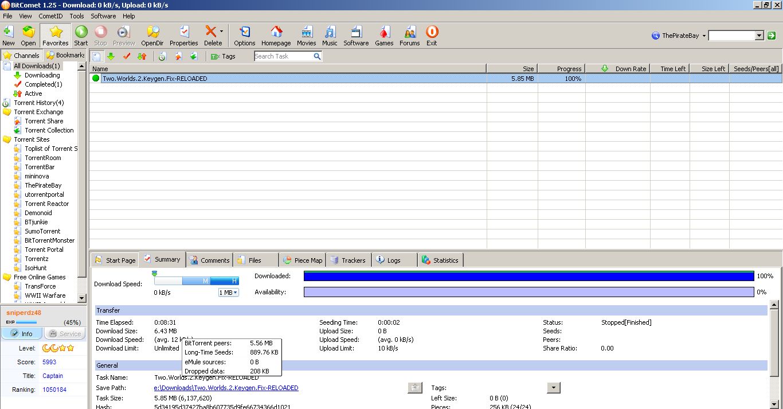The height and width of the screenshot is (409, 783).
Task: Open the Save Path link e:\Downloads\Two.Worlds.2
Action: coord(226,388)
